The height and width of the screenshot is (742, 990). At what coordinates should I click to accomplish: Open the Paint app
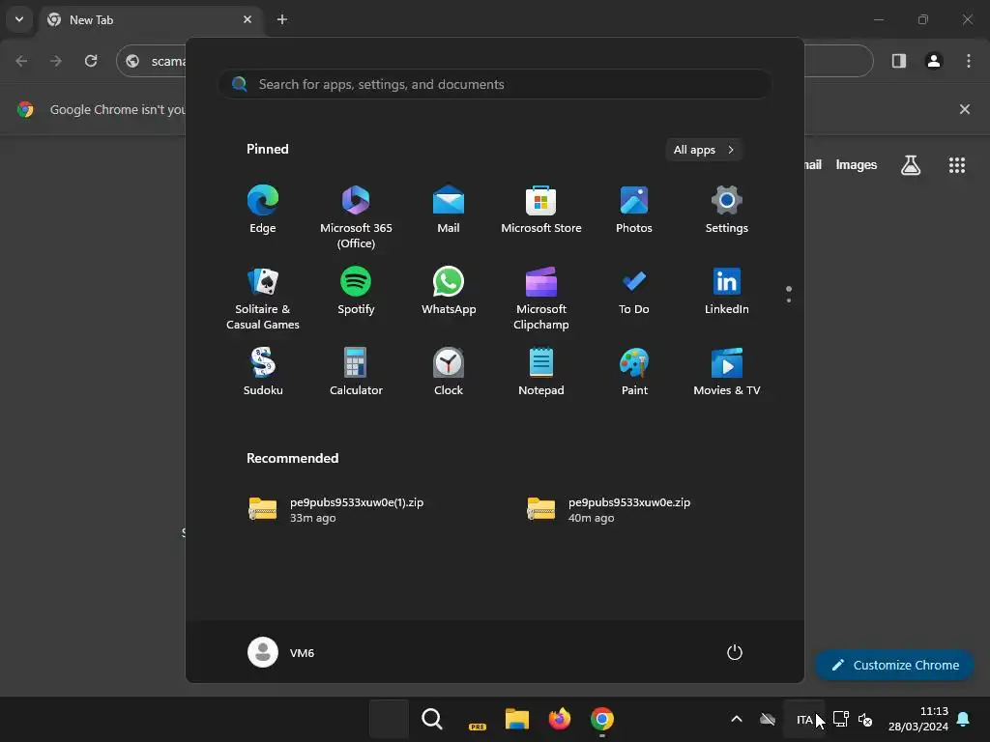634,372
